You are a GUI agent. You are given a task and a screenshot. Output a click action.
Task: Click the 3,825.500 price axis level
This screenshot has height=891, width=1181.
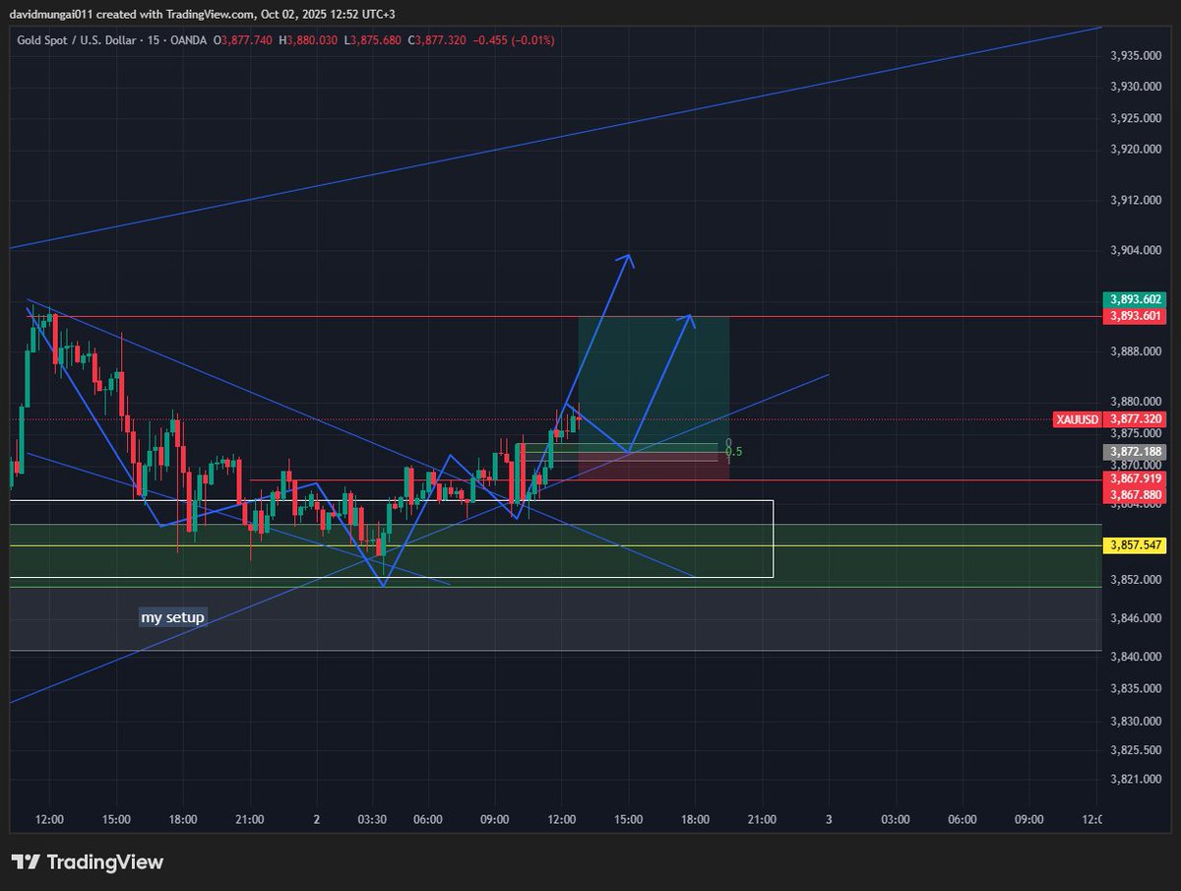[x=1136, y=750]
